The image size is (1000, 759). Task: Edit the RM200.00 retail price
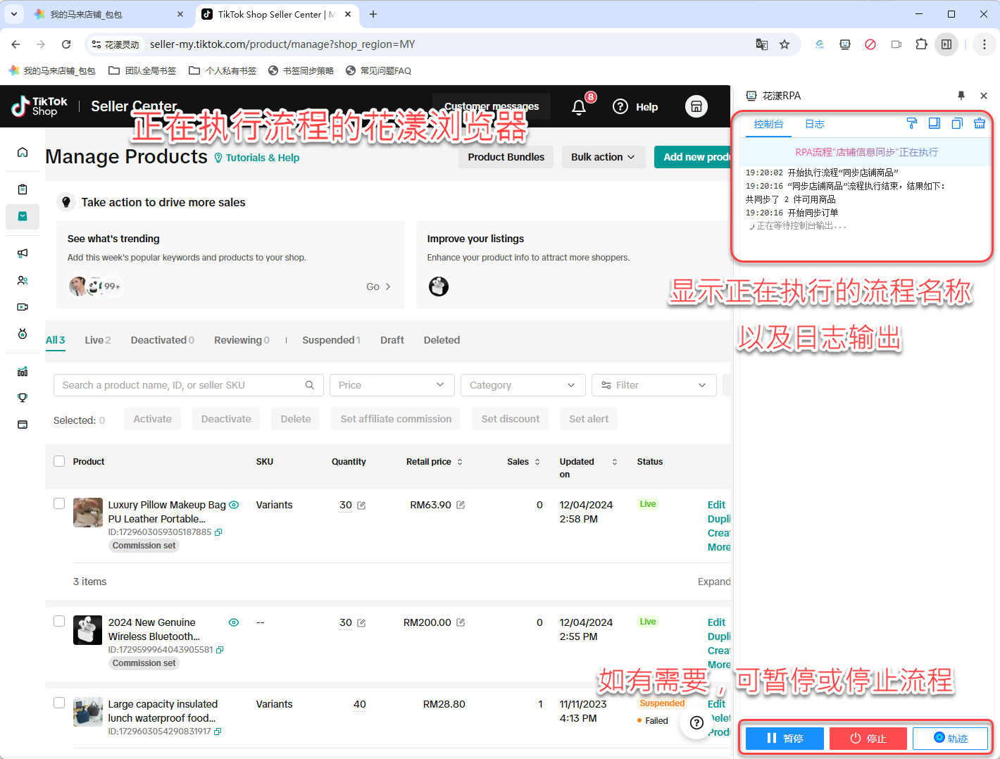point(461,622)
